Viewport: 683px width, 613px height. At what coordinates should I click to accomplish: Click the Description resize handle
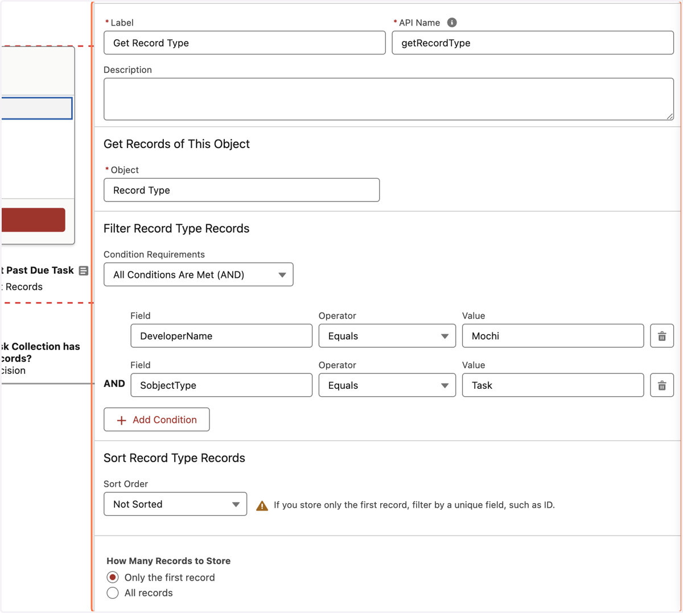669,116
